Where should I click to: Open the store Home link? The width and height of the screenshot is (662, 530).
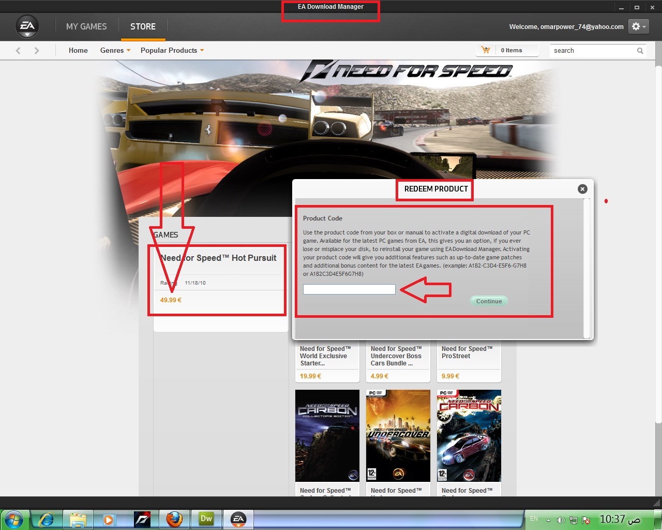tap(78, 50)
